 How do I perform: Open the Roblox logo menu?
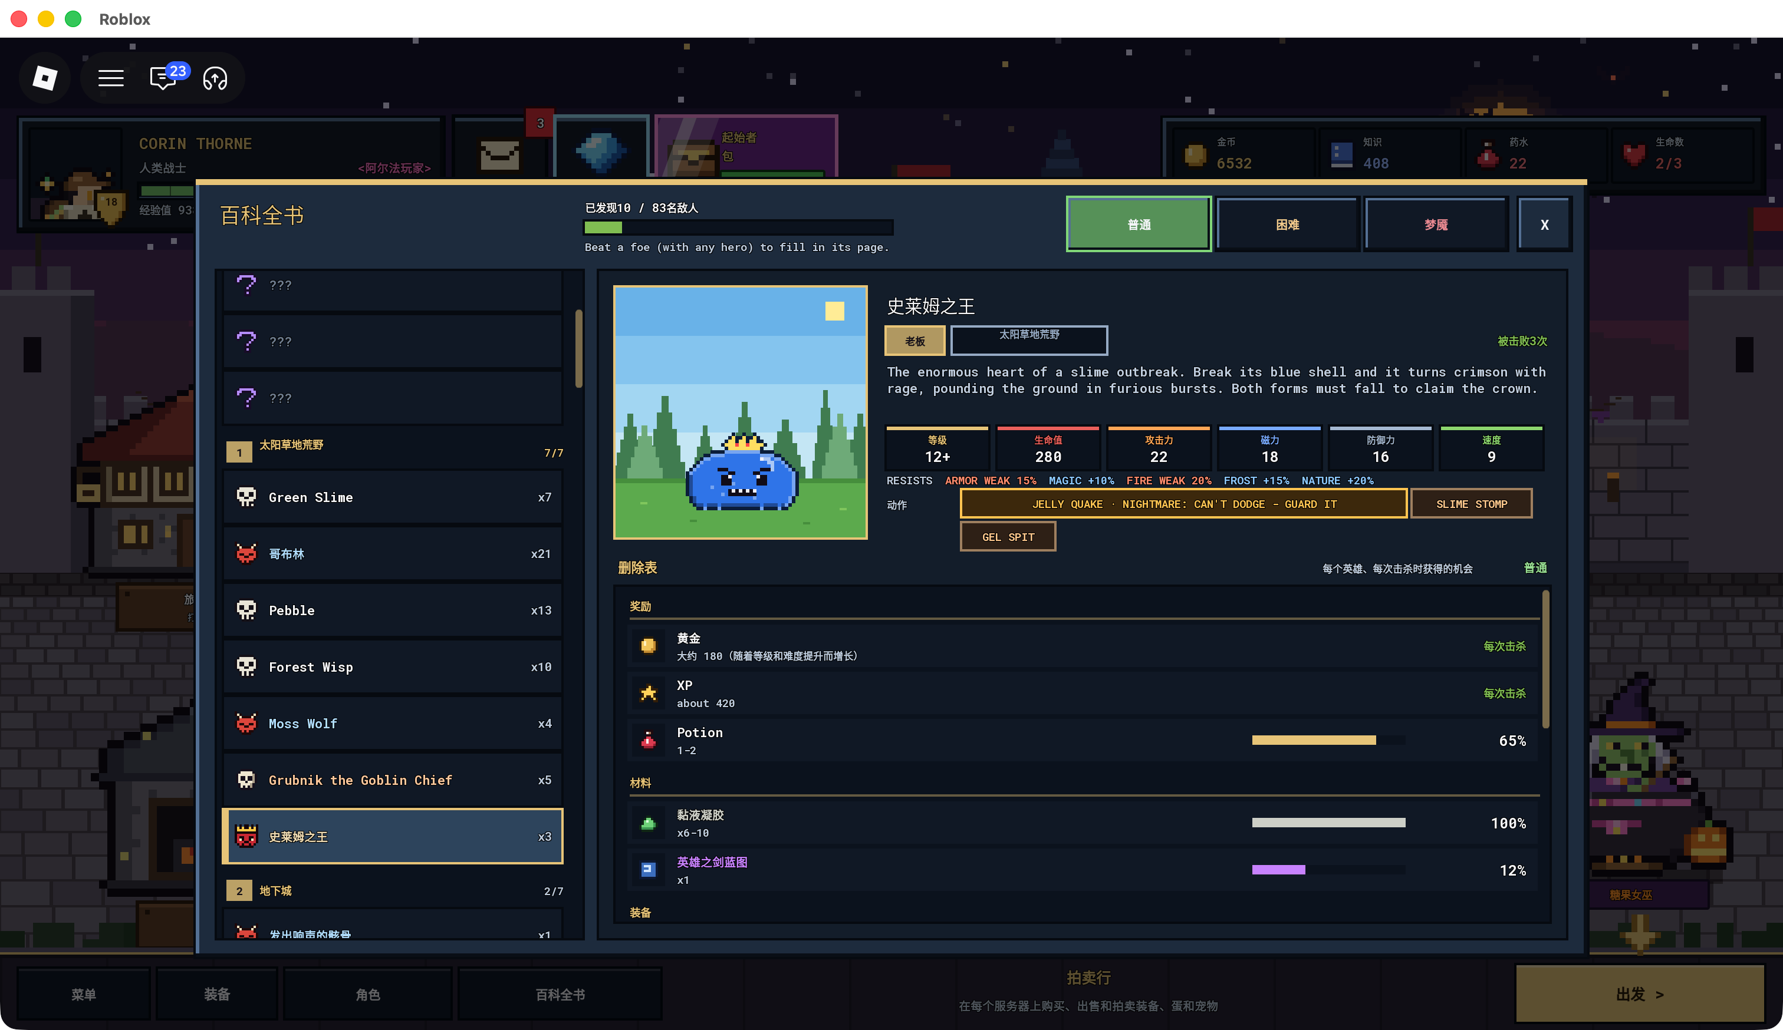pyautogui.click(x=45, y=78)
